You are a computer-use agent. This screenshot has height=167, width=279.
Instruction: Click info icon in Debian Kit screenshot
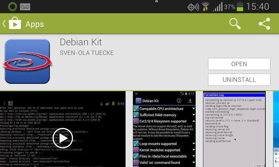point(179,101)
